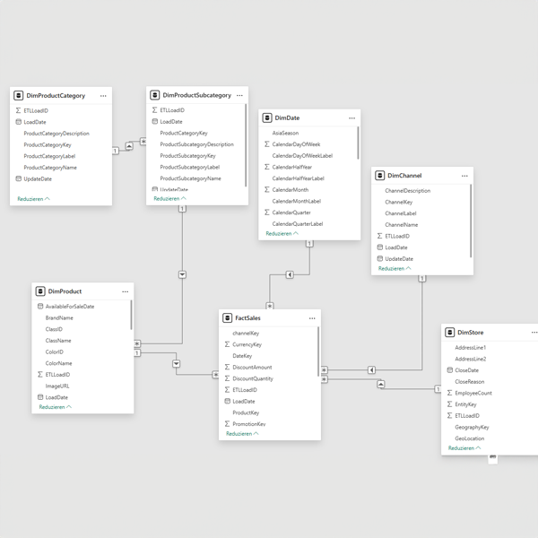Click the FactSales table icon
The height and width of the screenshot is (538, 538).
click(x=228, y=318)
